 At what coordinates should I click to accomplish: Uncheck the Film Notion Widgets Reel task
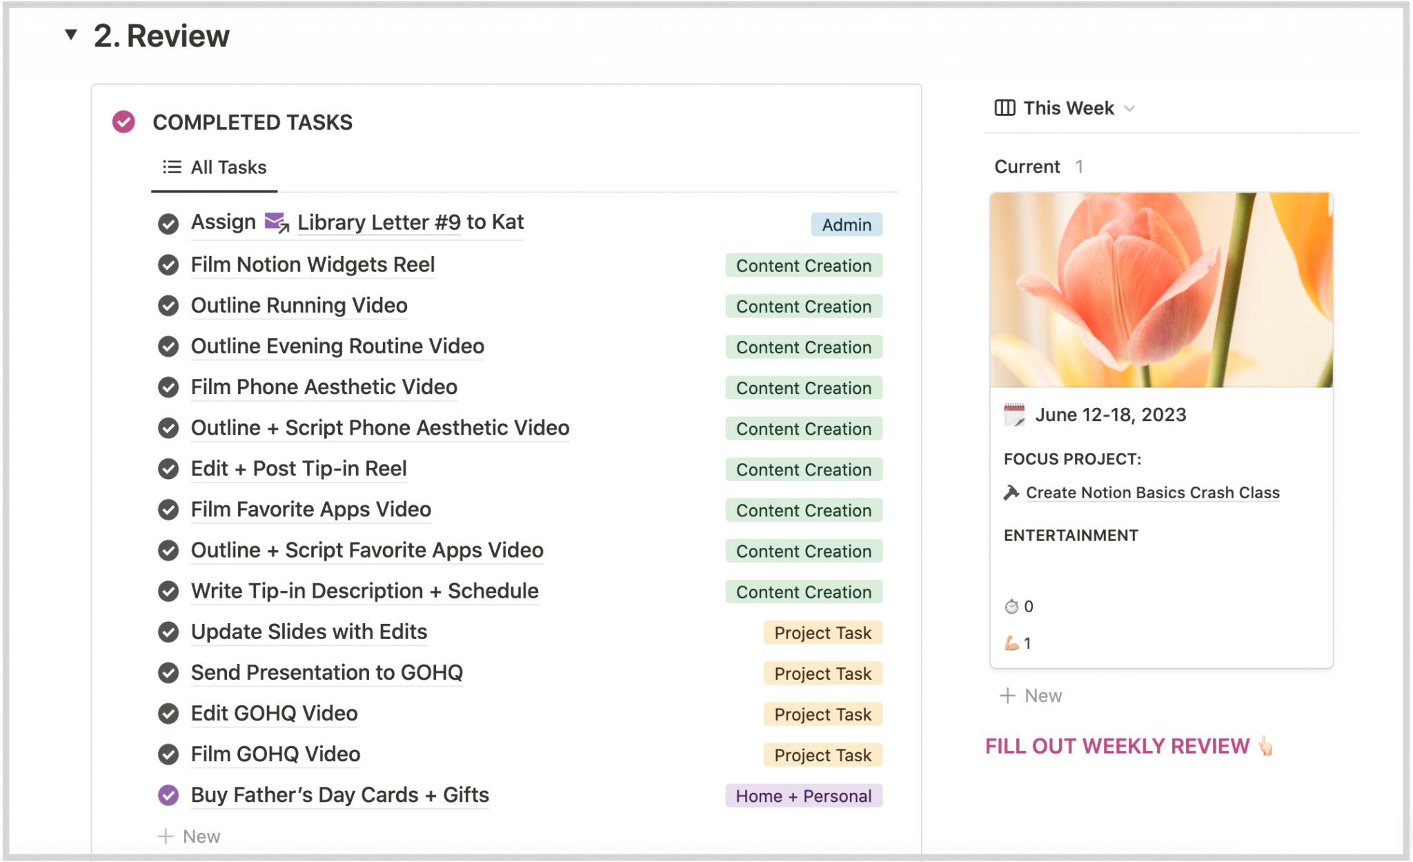[168, 265]
